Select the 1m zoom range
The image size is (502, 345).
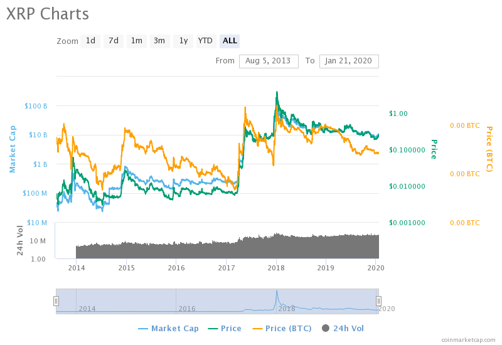point(137,41)
